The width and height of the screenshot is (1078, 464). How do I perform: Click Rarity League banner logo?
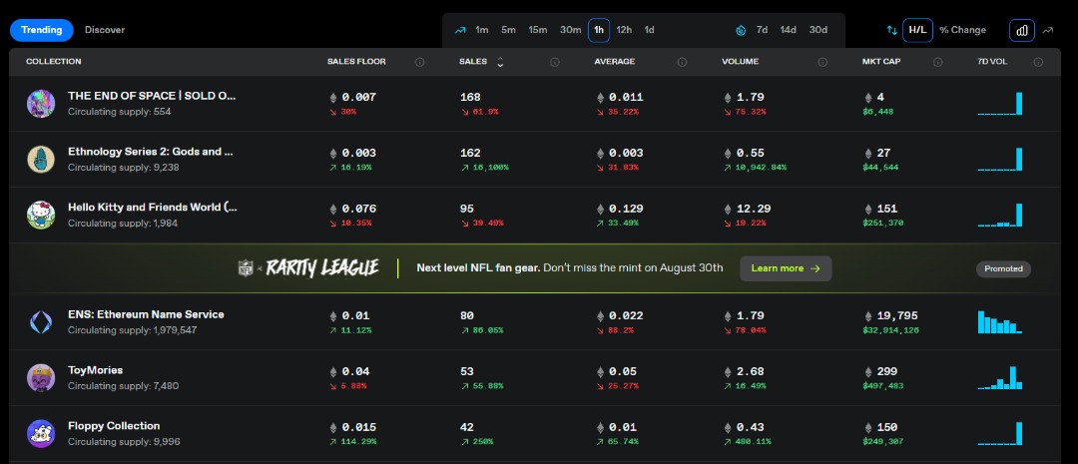coord(323,268)
